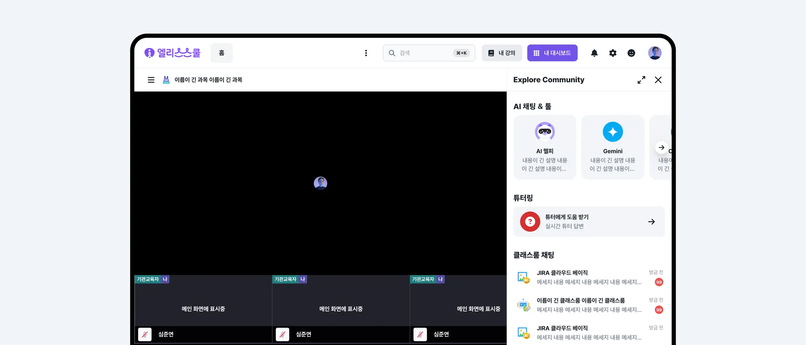This screenshot has width=806, height=345.
Task: Open the 홈 tab
Action: click(222, 53)
